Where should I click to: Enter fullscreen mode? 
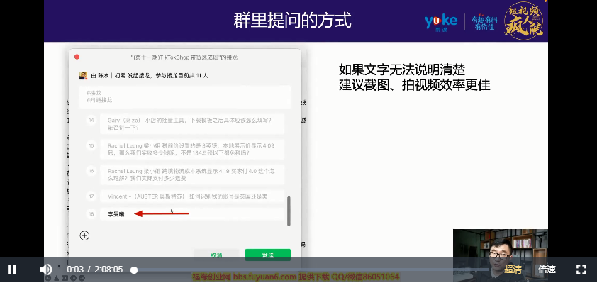pyautogui.click(x=581, y=270)
